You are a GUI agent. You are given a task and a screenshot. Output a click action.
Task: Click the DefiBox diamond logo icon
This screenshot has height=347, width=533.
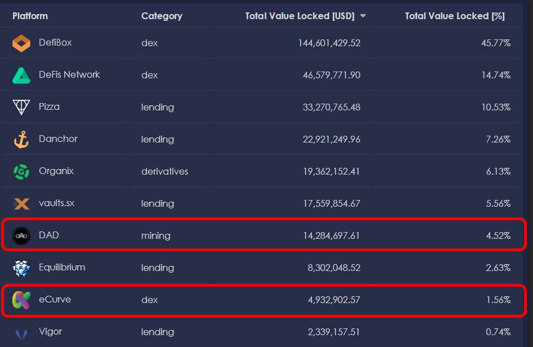[x=21, y=43]
